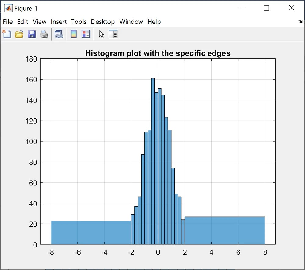Open the Insert menu

(x=59, y=22)
